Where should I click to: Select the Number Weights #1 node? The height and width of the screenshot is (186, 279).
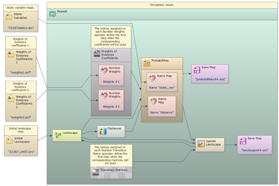[111, 75]
